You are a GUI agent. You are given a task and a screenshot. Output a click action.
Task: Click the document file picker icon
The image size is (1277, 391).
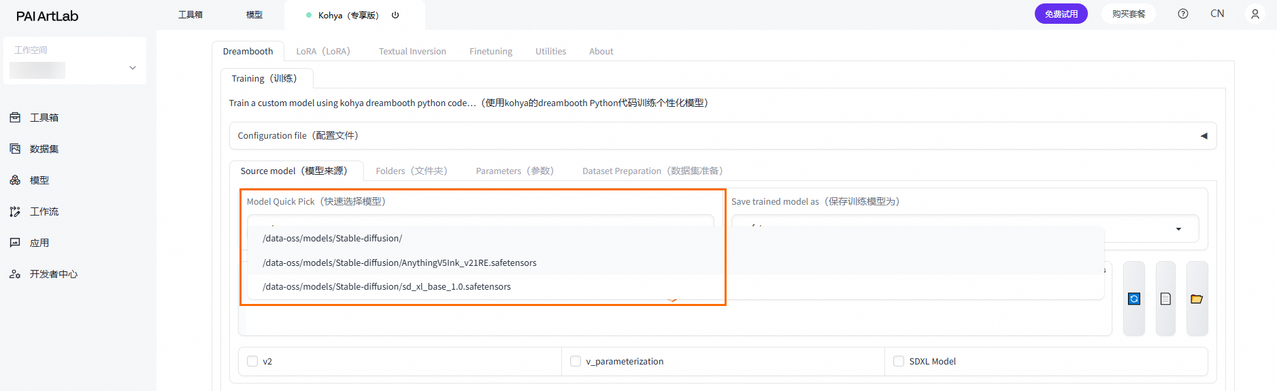[1165, 299]
